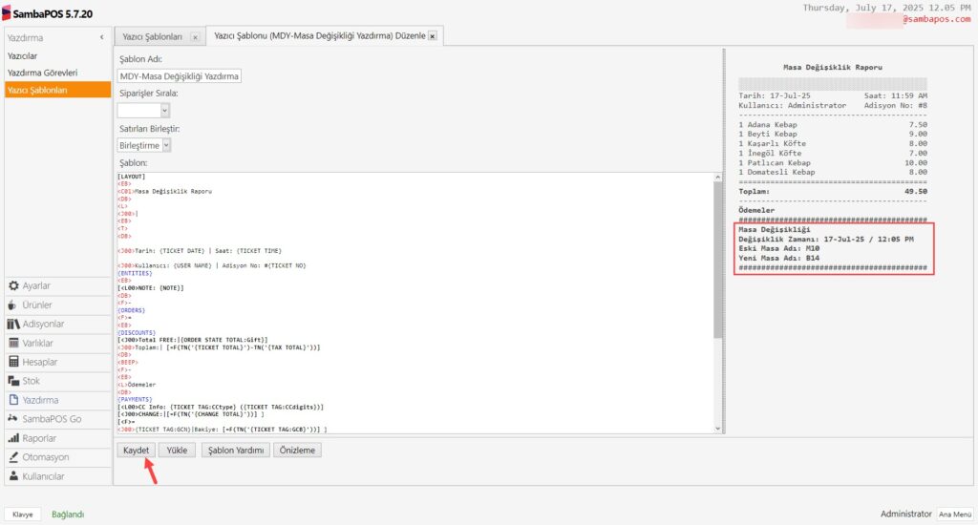Screen dimensions: 978x525
Task: Click the template editor vertical scrollbar thumb
Action: click(718, 260)
